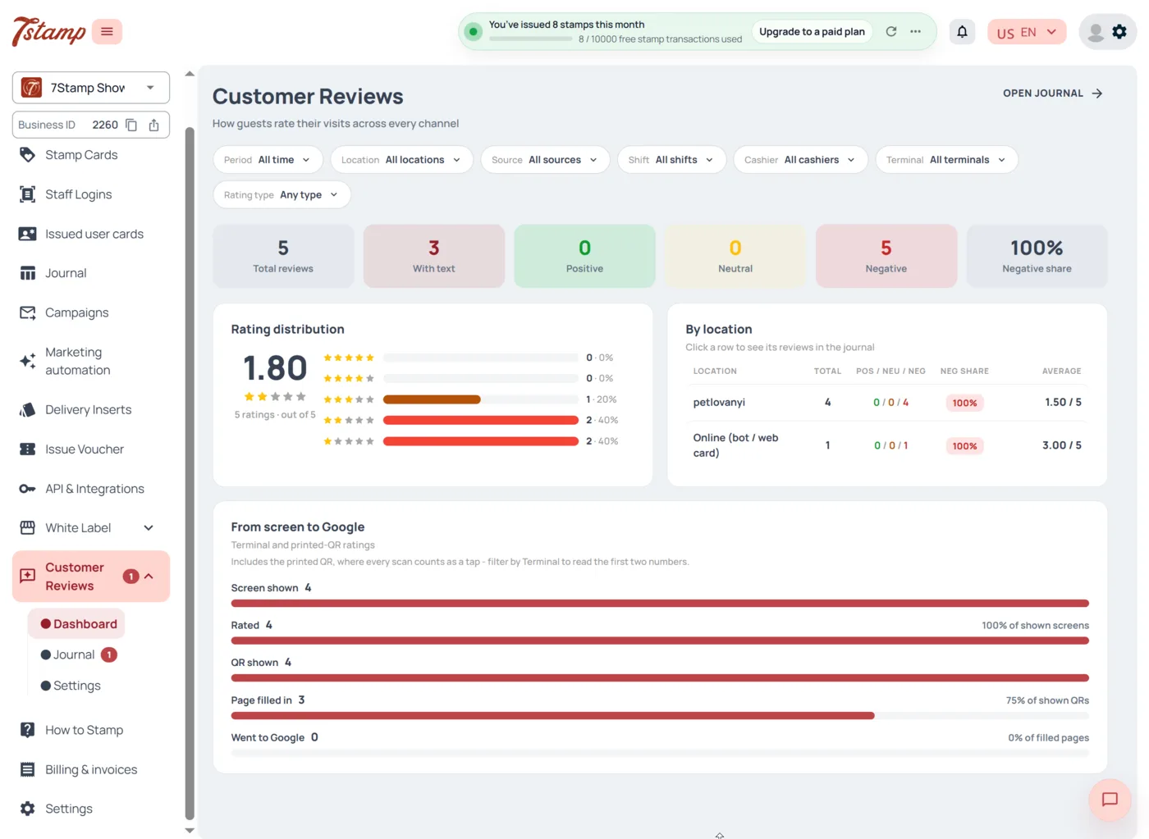Toggle the hamburger menu button
Viewport: 1149px width, 839px height.
(107, 31)
